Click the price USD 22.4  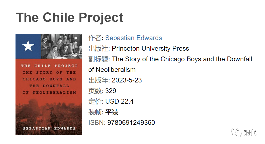(119, 101)
